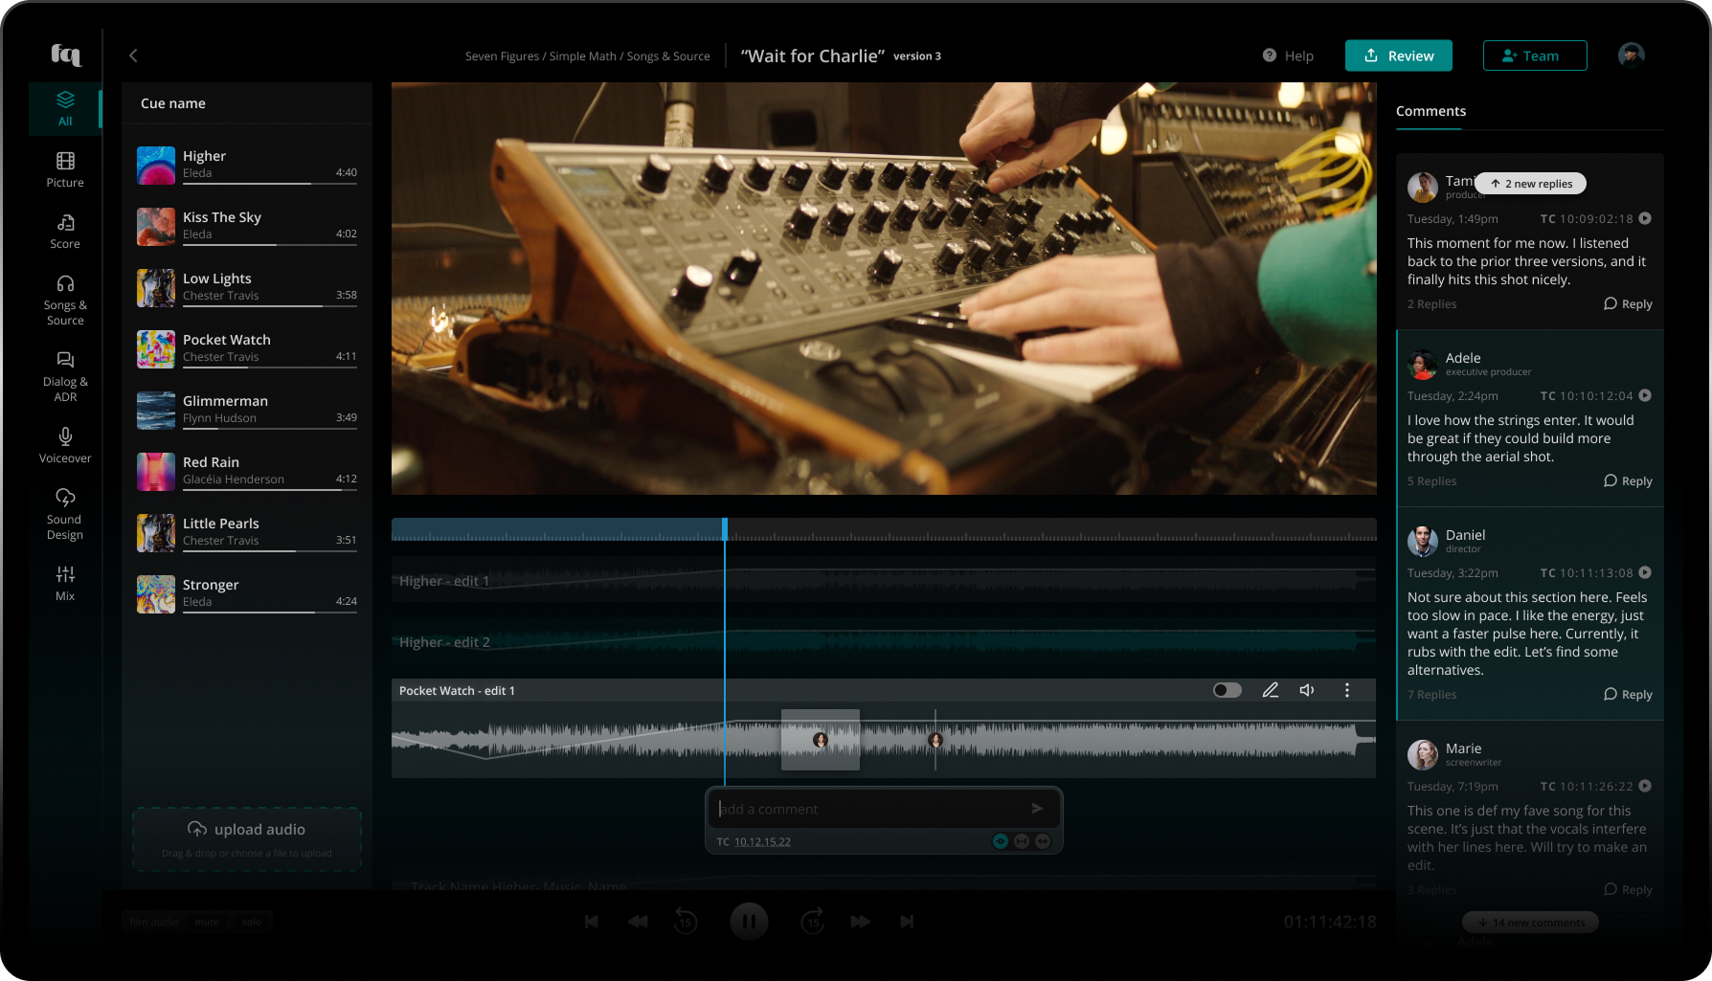1712x981 pixels.
Task: Switch to the Comments tab
Action: point(1430,111)
